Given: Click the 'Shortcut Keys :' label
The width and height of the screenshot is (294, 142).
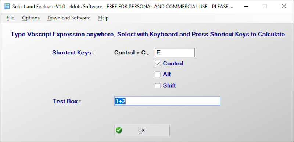Looking at the screenshot, I should click(x=73, y=53).
